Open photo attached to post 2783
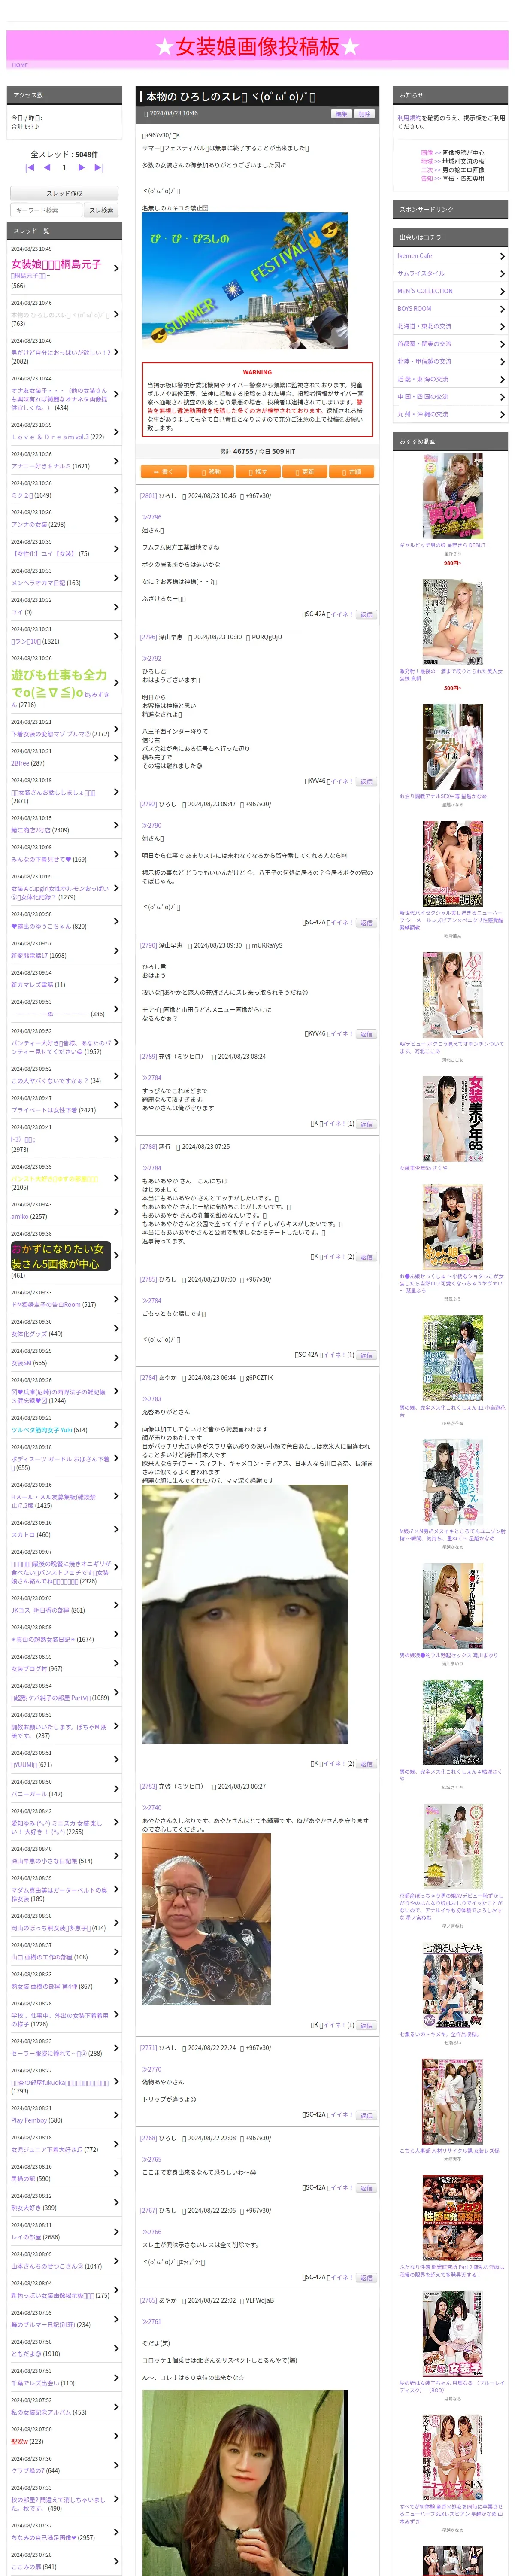Image resolution: width=515 pixels, height=2576 pixels. click(206, 1919)
